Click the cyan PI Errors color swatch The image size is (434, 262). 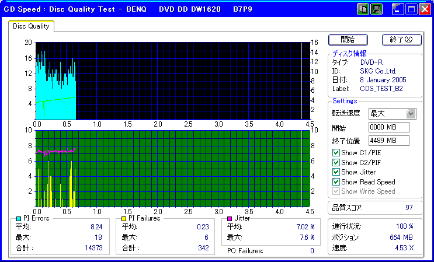pos(19,219)
